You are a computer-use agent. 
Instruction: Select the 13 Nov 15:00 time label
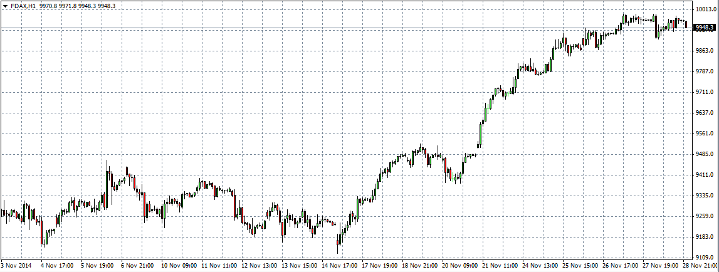299,266
